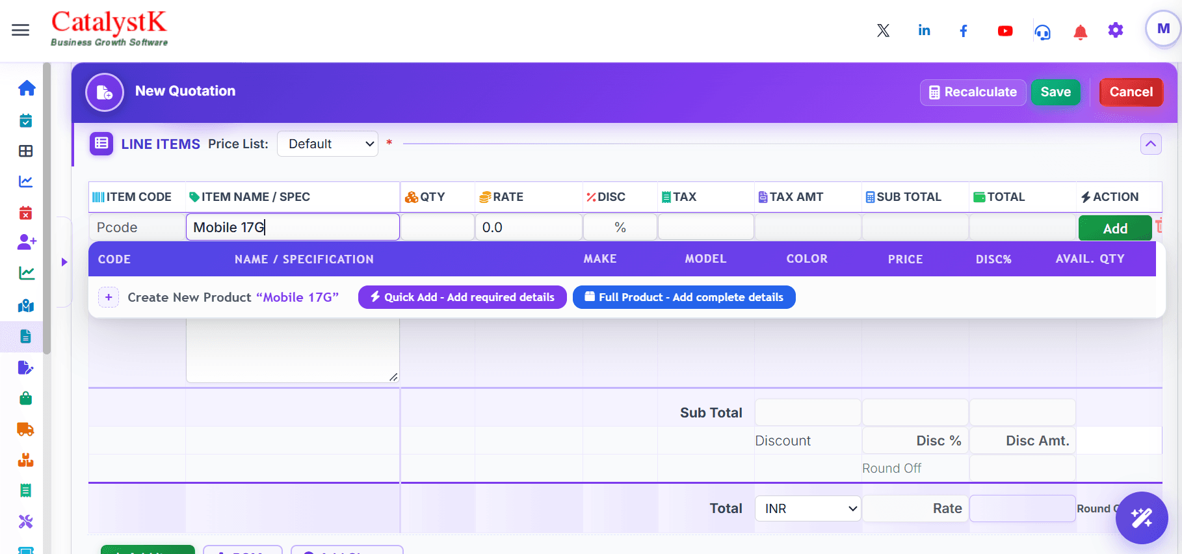1182x554 pixels.
Task: Expand the side panel arrow
Action: tap(64, 262)
